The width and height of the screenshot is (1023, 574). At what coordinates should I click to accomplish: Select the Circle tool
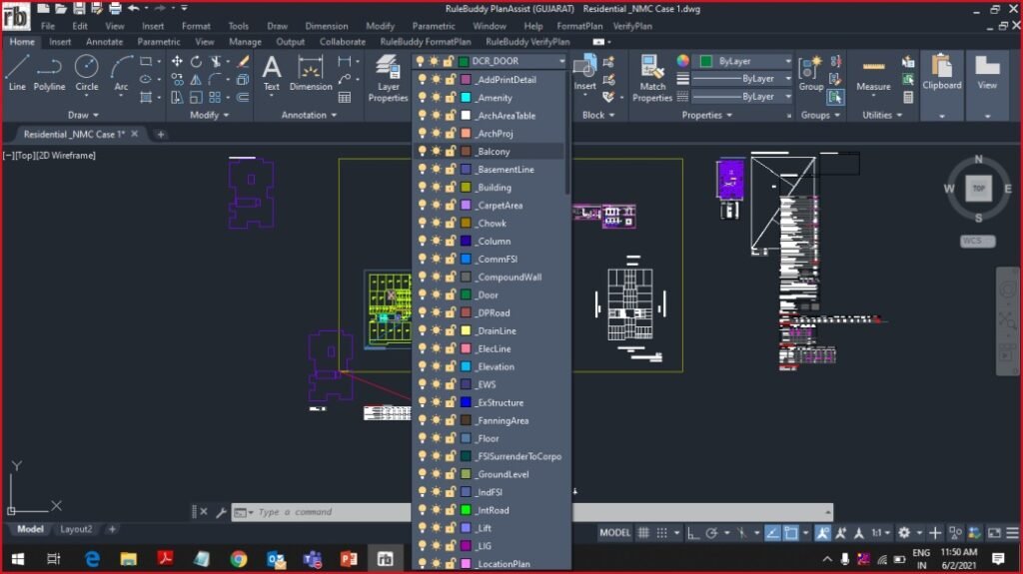(x=86, y=73)
